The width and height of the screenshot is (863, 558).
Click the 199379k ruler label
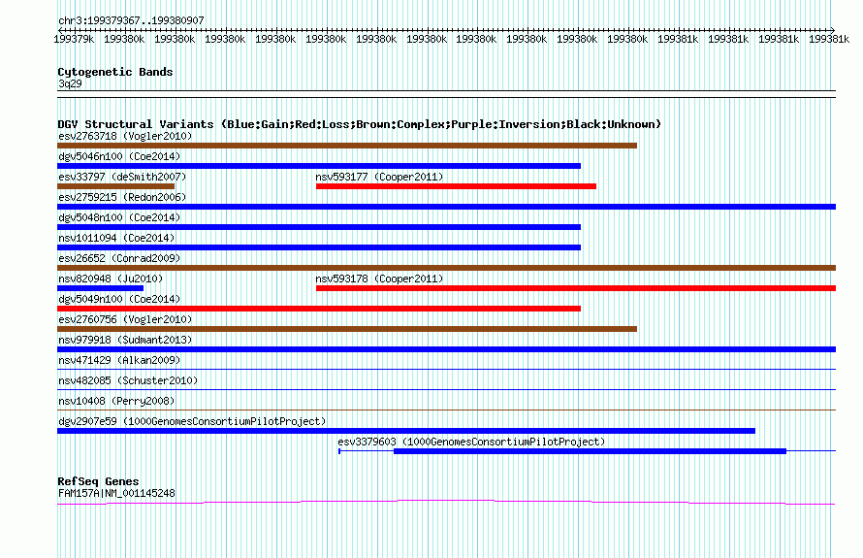click(74, 39)
